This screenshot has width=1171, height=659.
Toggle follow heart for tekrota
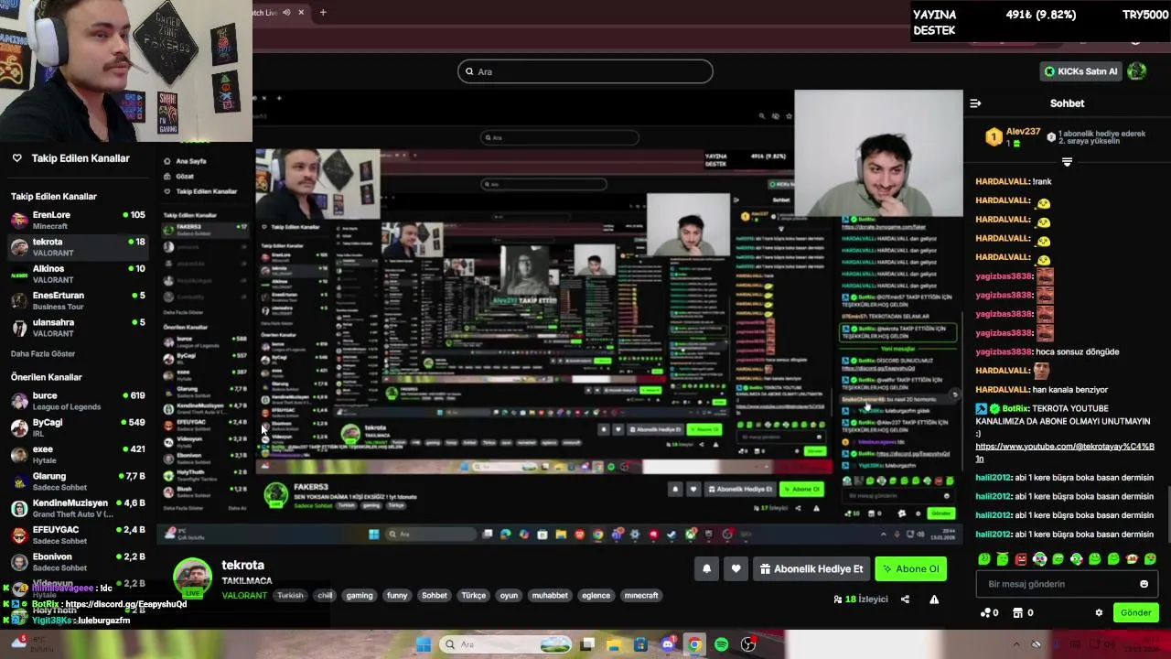736,568
